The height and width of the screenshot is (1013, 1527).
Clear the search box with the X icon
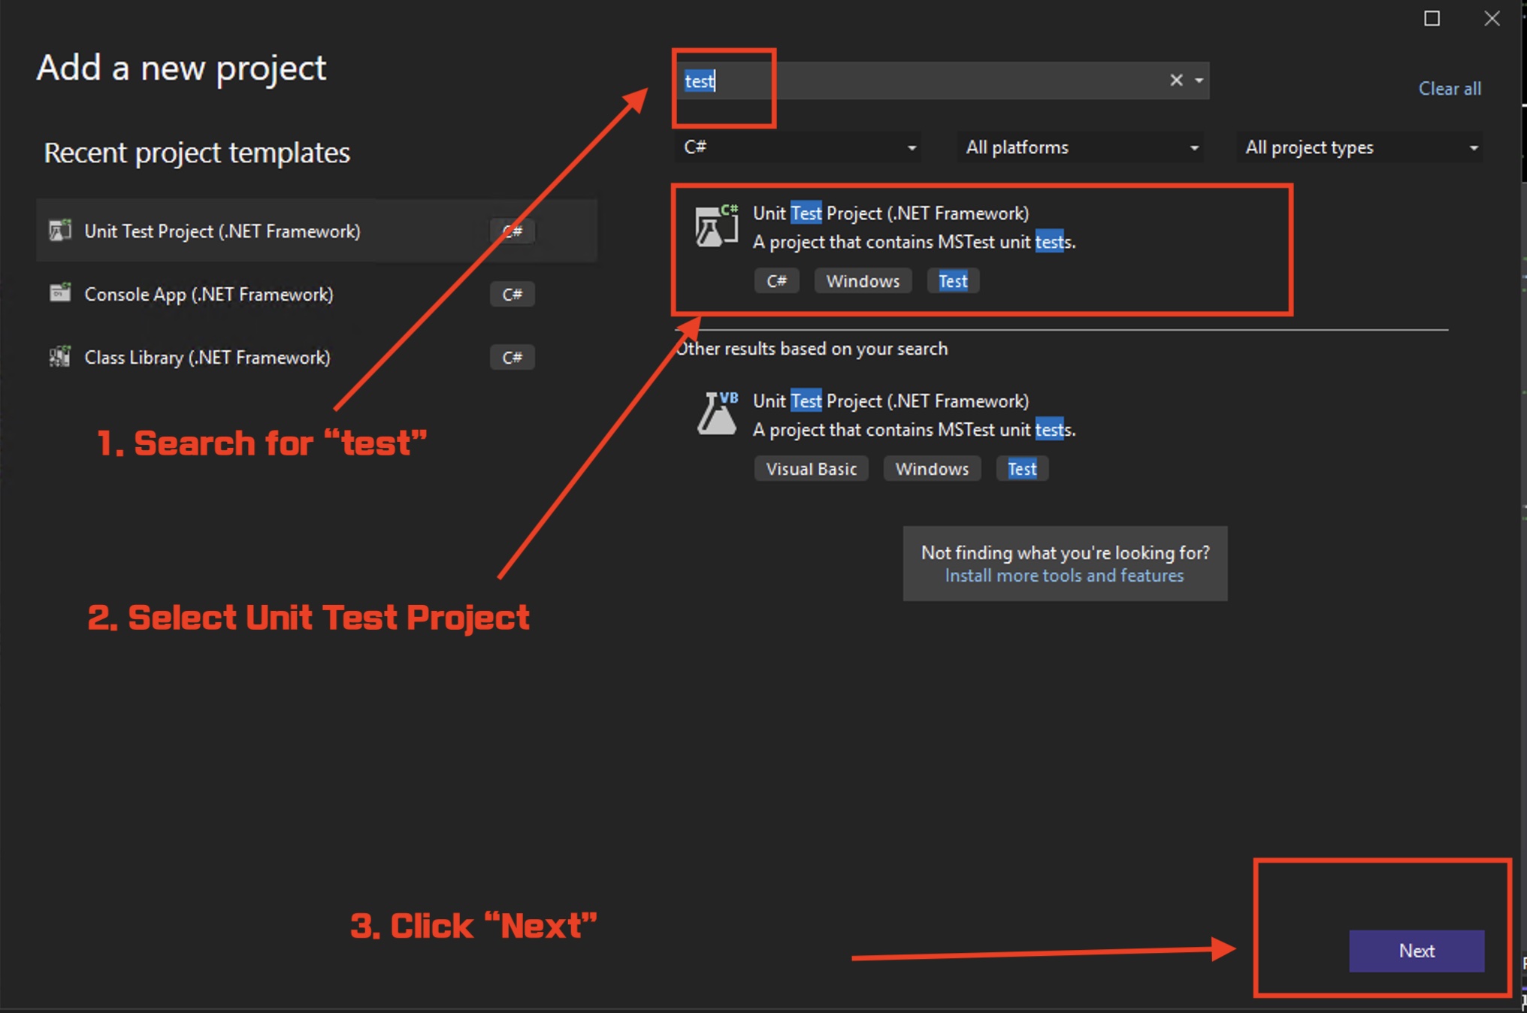click(1176, 80)
